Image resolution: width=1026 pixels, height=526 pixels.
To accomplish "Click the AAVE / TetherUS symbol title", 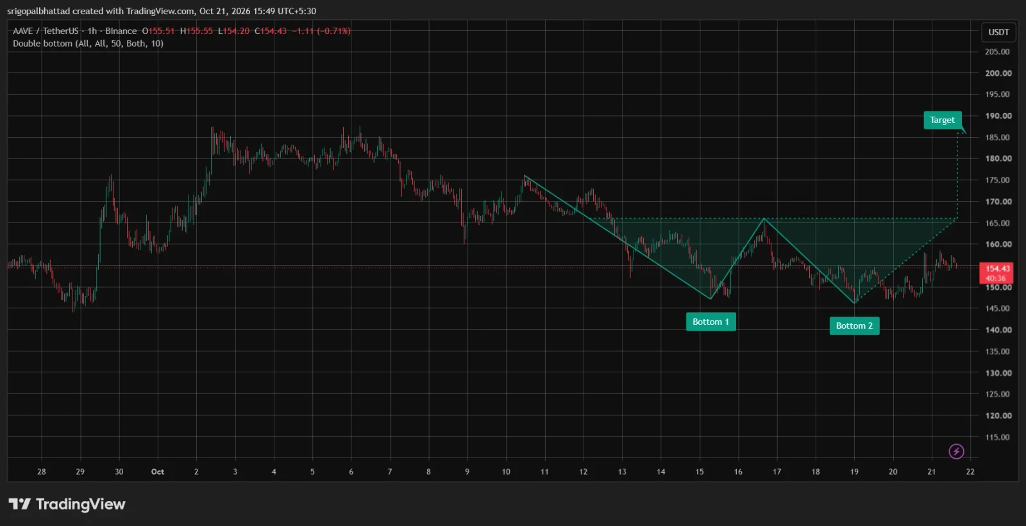I will 46,31.
